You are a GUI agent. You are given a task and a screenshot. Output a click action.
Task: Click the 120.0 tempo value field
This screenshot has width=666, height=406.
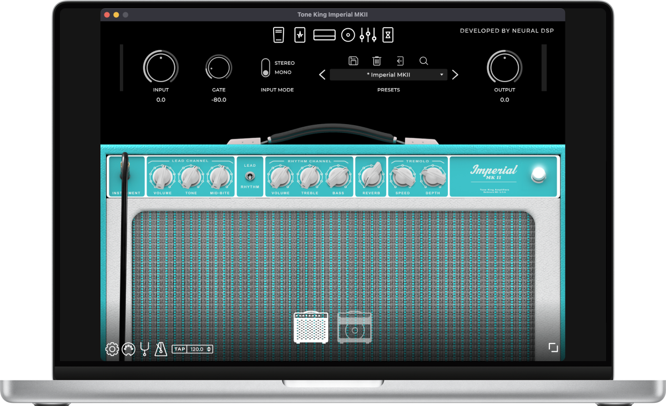196,349
